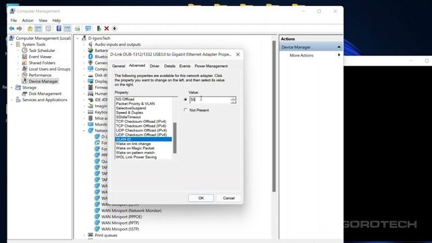Switch to the Driver tab
432x243 pixels.
pos(155,66)
